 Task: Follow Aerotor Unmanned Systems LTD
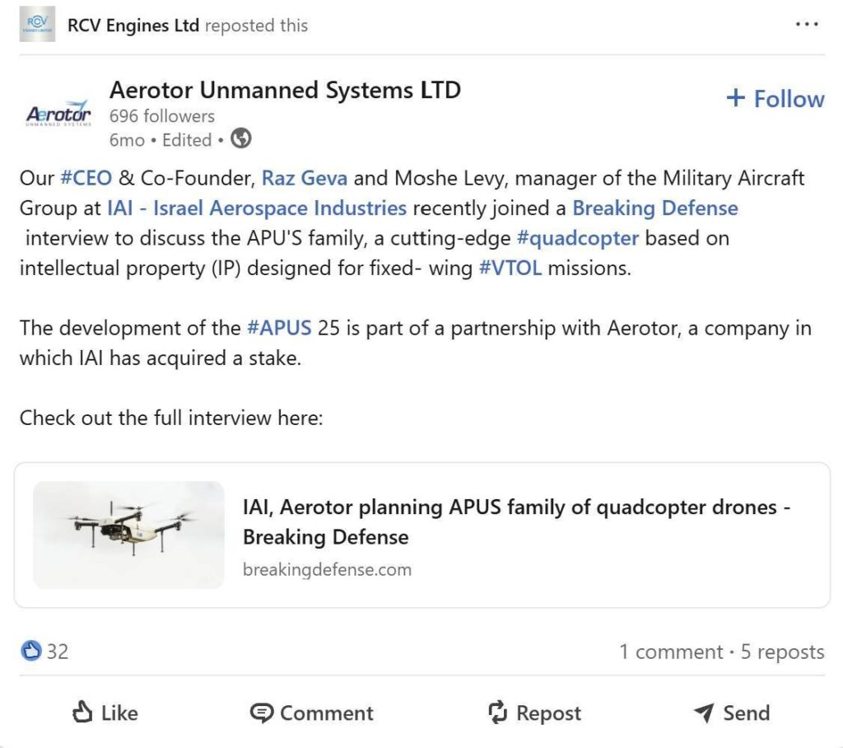coord(775,99)
